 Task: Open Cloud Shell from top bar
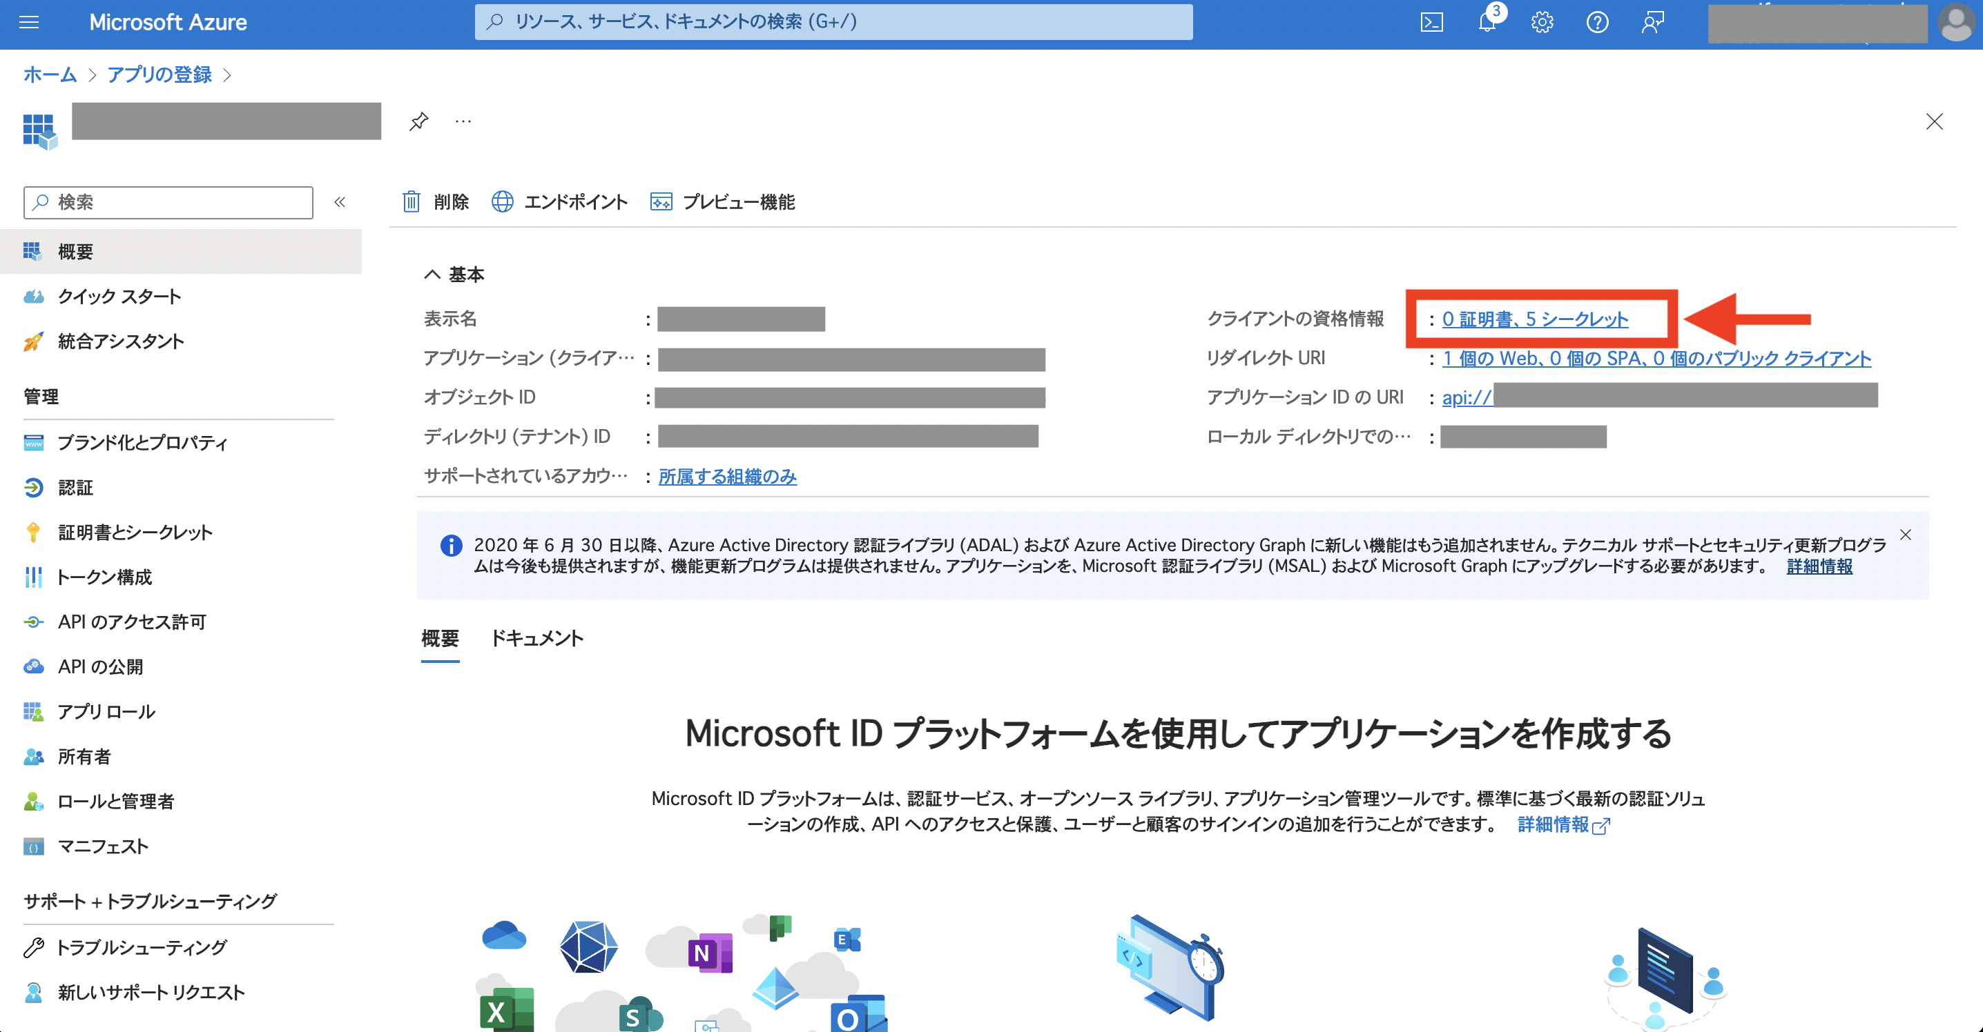pos(1431,22)
